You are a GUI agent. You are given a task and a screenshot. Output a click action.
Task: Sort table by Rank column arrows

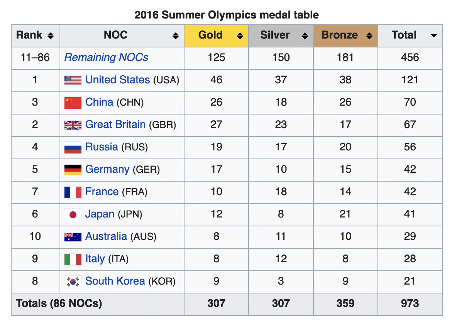tap(50, 36)
